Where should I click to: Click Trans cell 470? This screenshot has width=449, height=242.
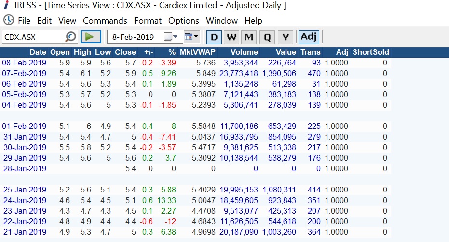[x=314, y=74]
